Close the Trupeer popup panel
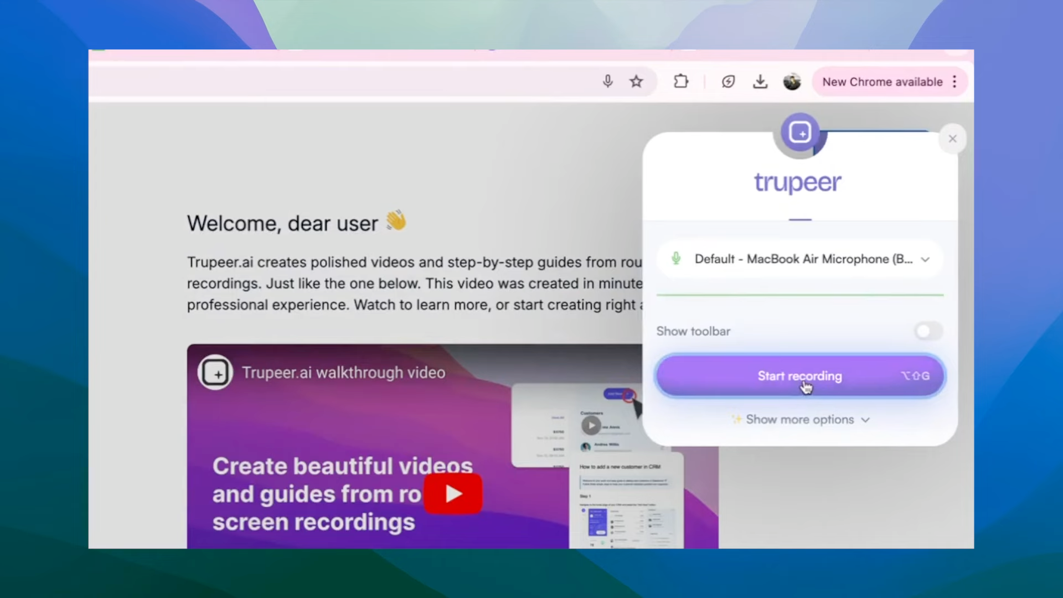Image resolution: width=1063 pixels, height=598 pixels. [x=952, y=138]
